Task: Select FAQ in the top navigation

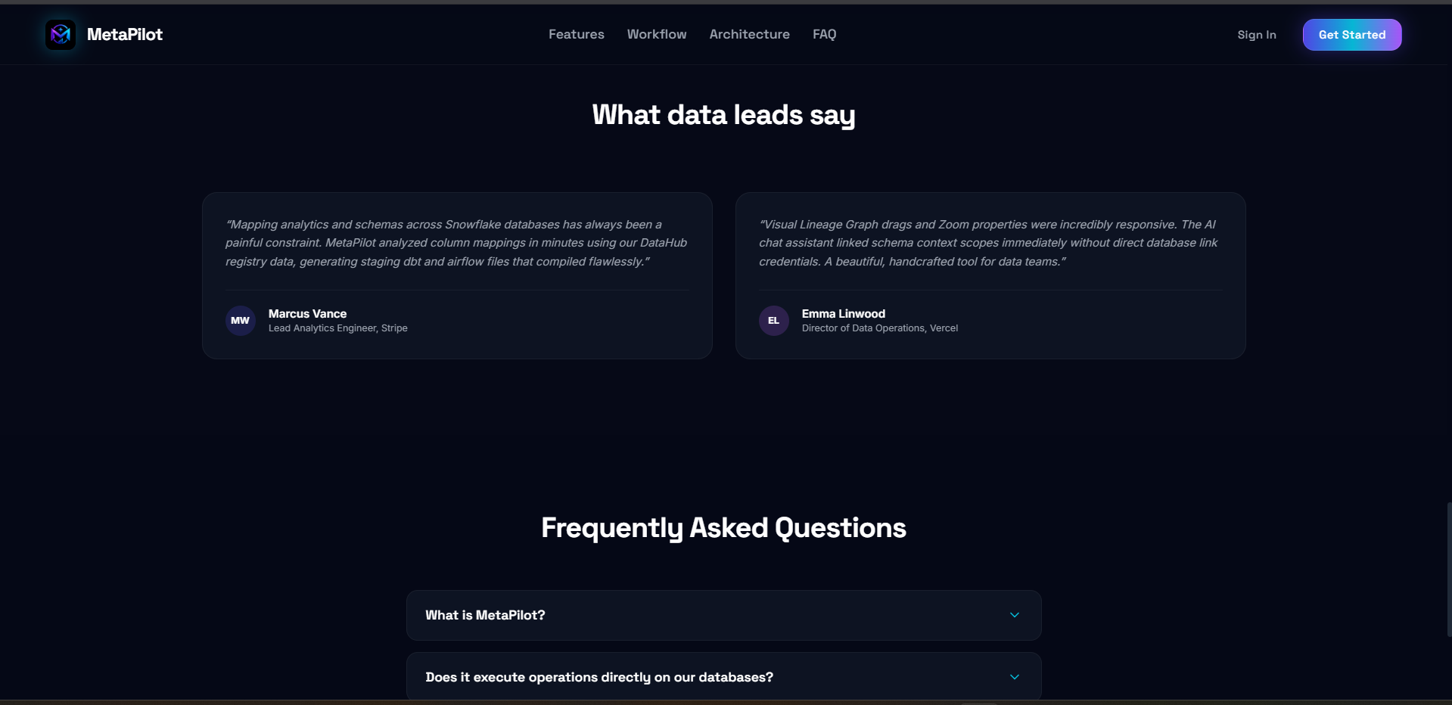Action: point(824,34)
